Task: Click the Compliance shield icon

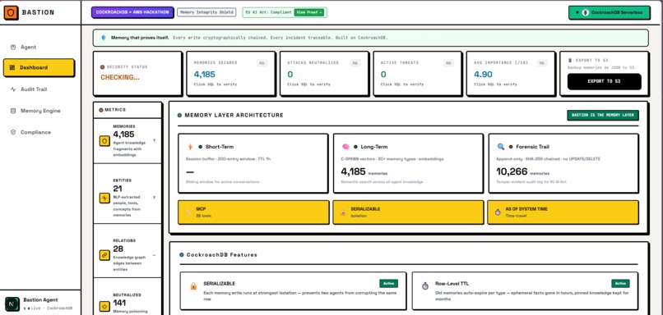Action: [x=12, y=132]
